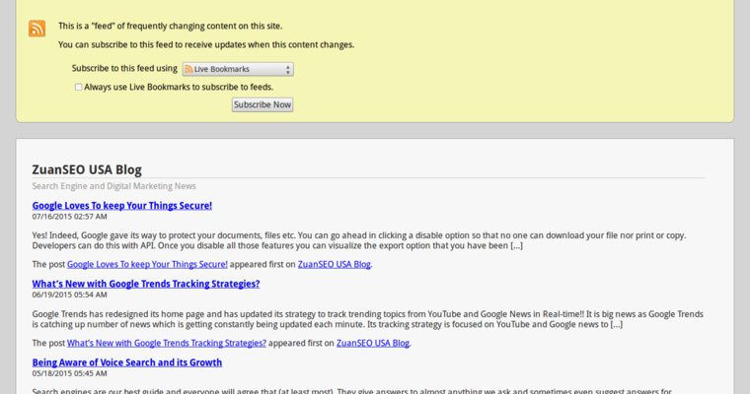The width and height of the screenshot is (750, 394).
Task: Follow inline 'Google Loves To keep Your Things Secure!' link
Action: (x=147, y=264)
